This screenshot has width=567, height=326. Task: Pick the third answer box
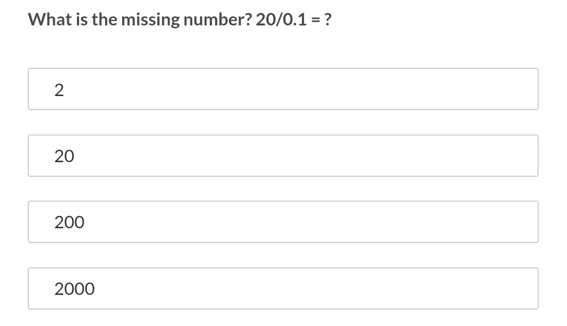[283, 222]
